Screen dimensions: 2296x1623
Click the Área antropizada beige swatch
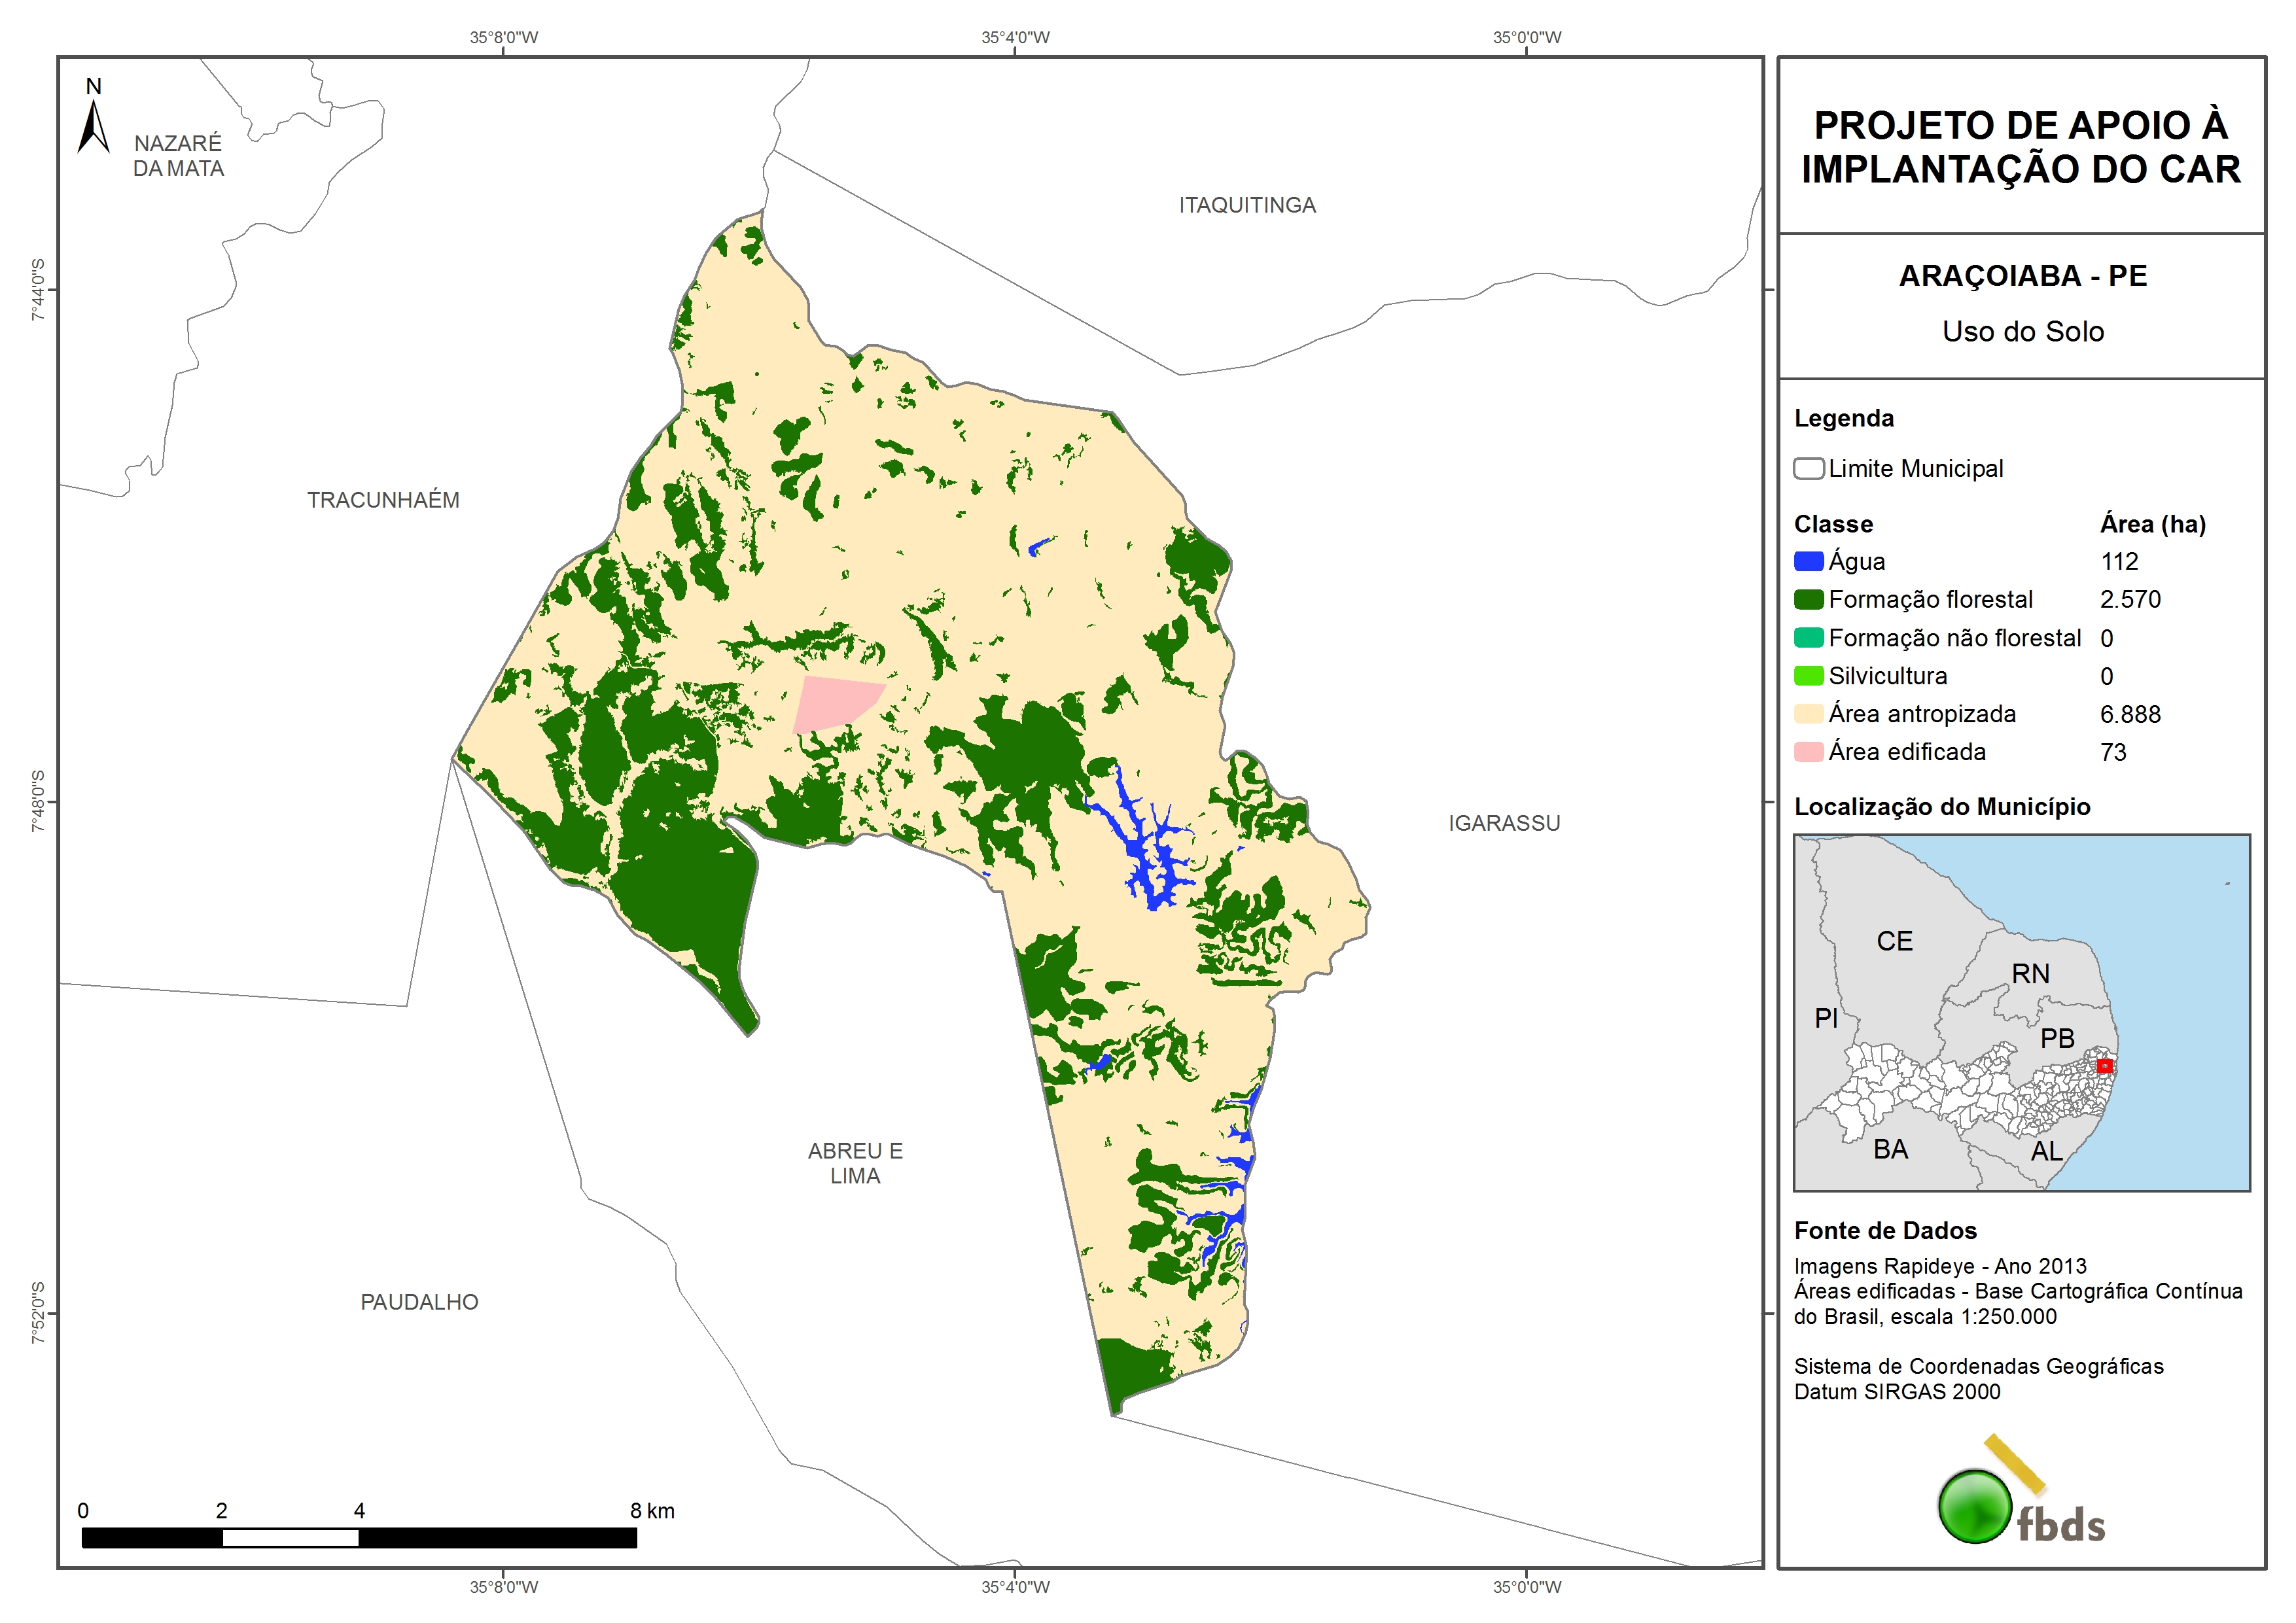click(x=1808, y=714)
